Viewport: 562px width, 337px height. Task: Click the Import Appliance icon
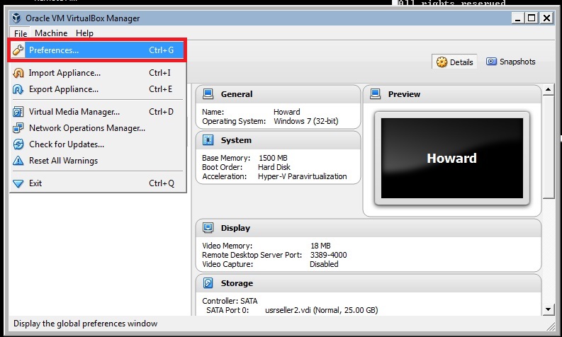pos(18,73)
